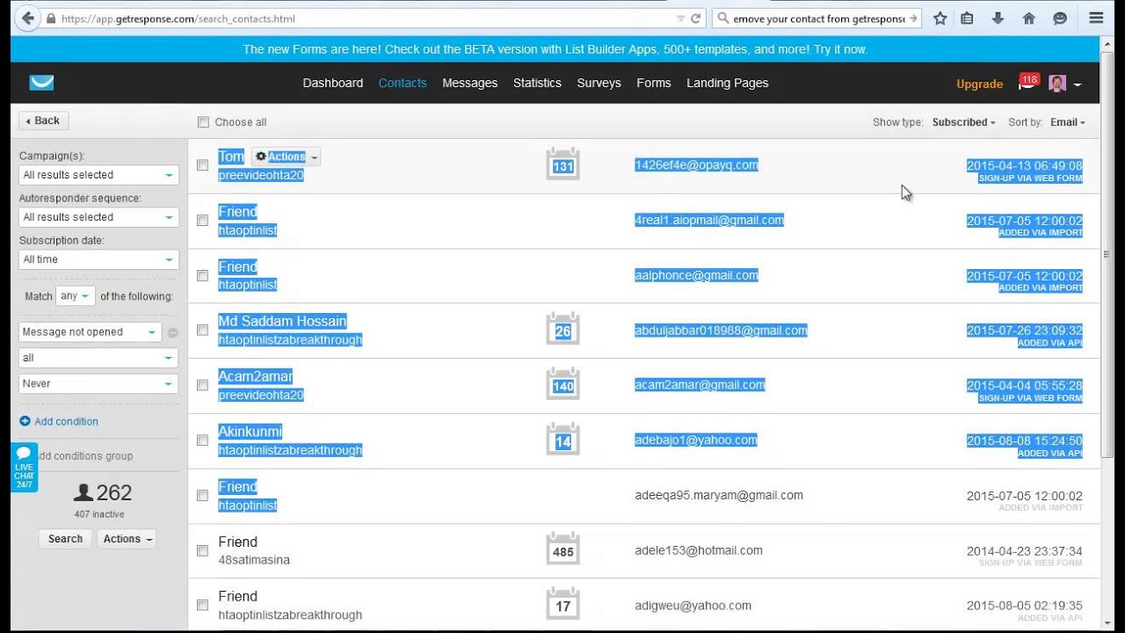Viewport: 1125px width, 633px height.
Task: Change the Match any dropdown
Action: [76, 296]
